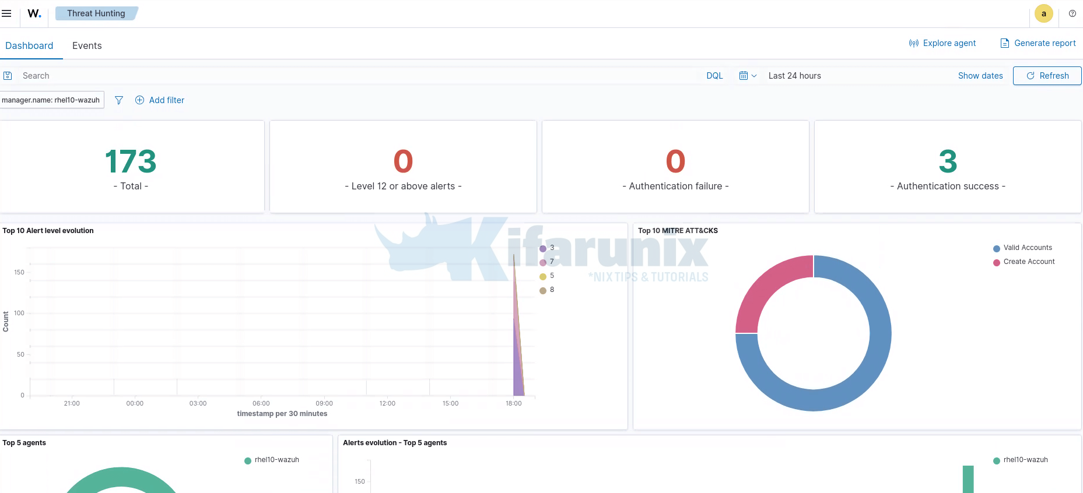The image size is (1083, 493).
Task: Click the green bar in Alerts evolution chart
Action: [x=968, y=479]
